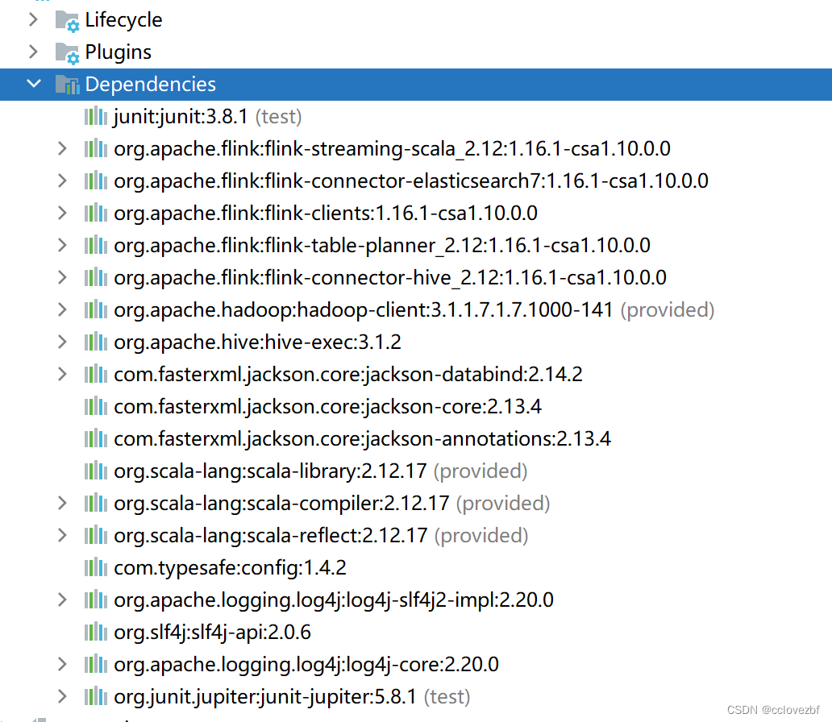Expand the flink-connector-elasticsearch7 dependency
This screenshot has width=832, height=722.
(x=61, y=180)
